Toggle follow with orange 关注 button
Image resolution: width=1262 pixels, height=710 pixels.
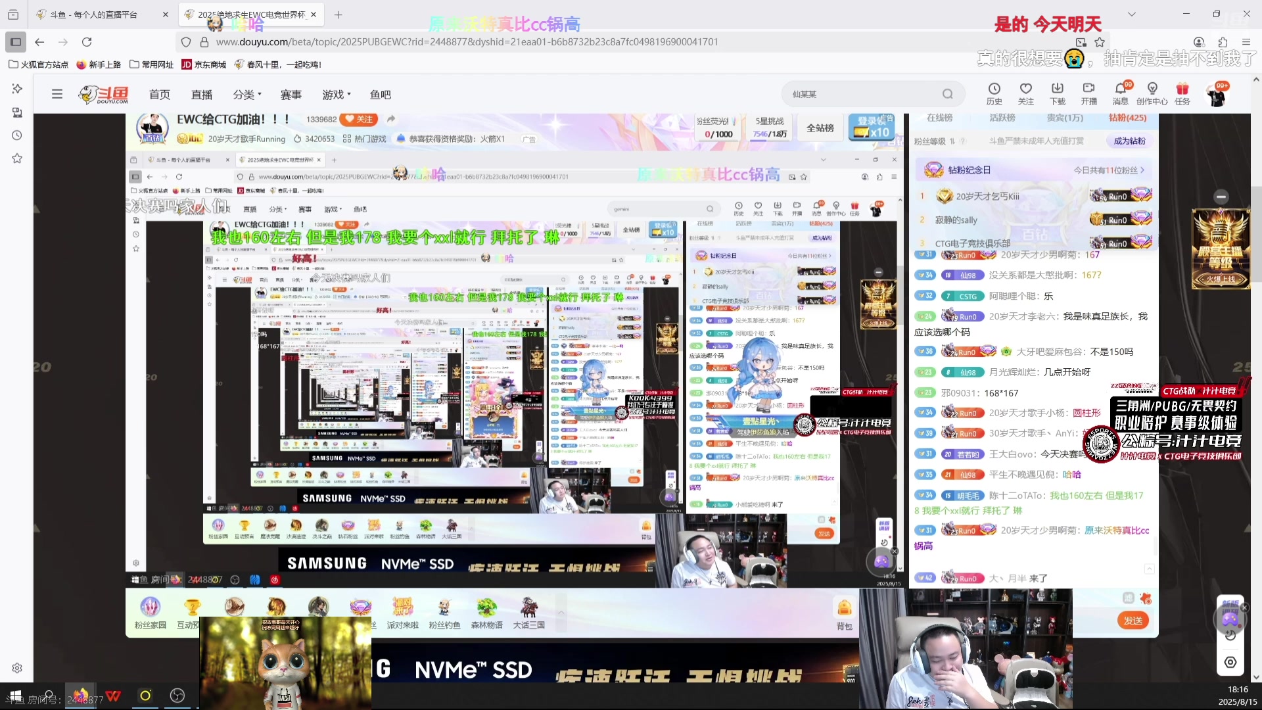(358, 119)
